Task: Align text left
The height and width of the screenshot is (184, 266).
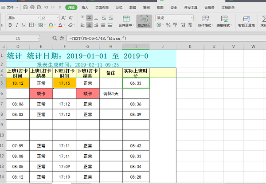Action: [x=82, y=25]
